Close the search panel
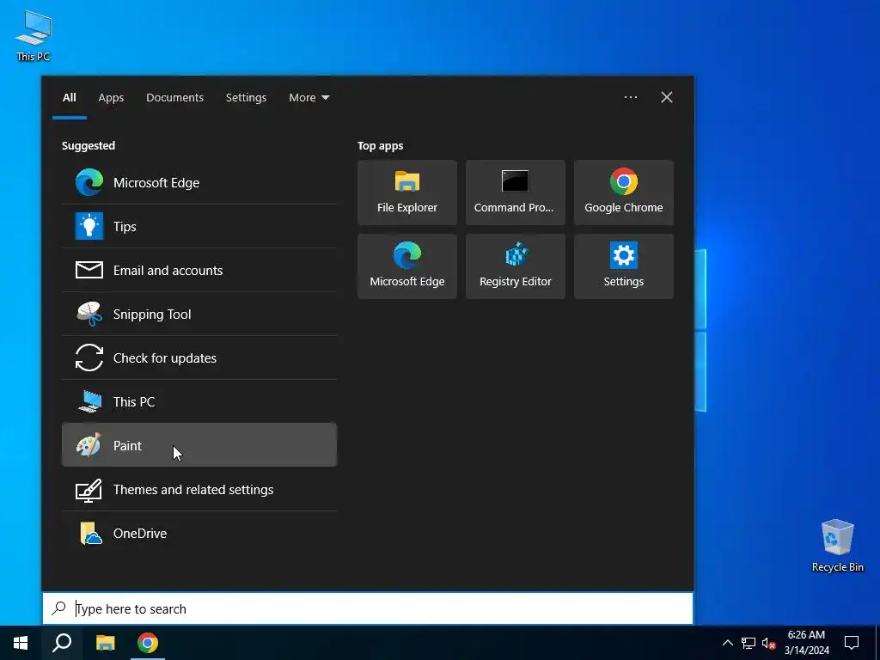Screen dimensions: 880x660 666,97
